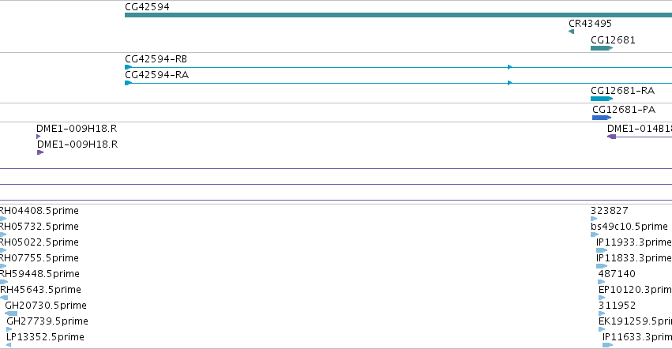Click the EK191259.5prime EST label

click(x=635, y=321)
